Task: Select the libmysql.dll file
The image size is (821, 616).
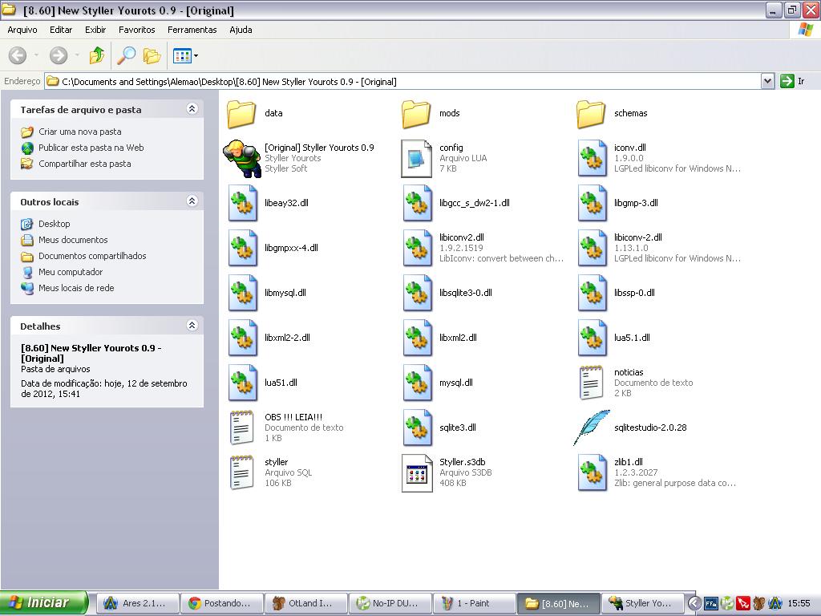Action: point(267,294)
